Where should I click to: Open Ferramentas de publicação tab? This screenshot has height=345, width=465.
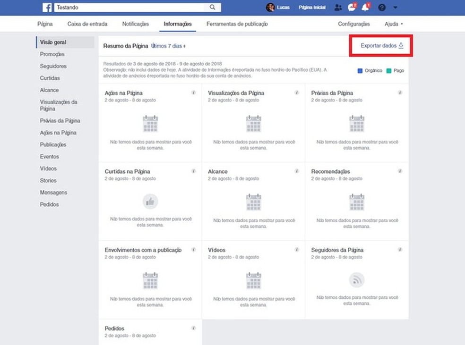pyautogui.click(x=237, y=24)
